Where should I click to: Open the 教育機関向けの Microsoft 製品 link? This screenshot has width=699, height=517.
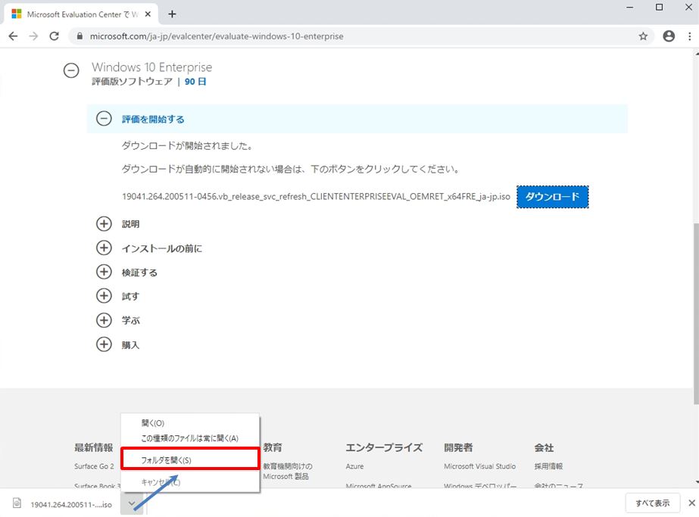tap(288, 471)
